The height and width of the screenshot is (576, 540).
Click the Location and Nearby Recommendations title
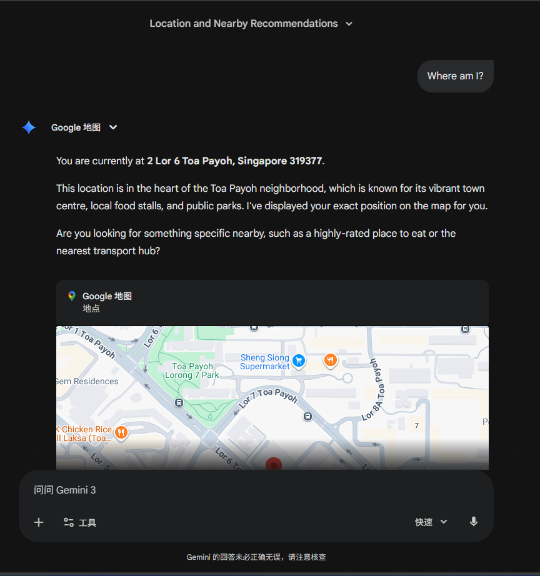click(x=243, y=24)
